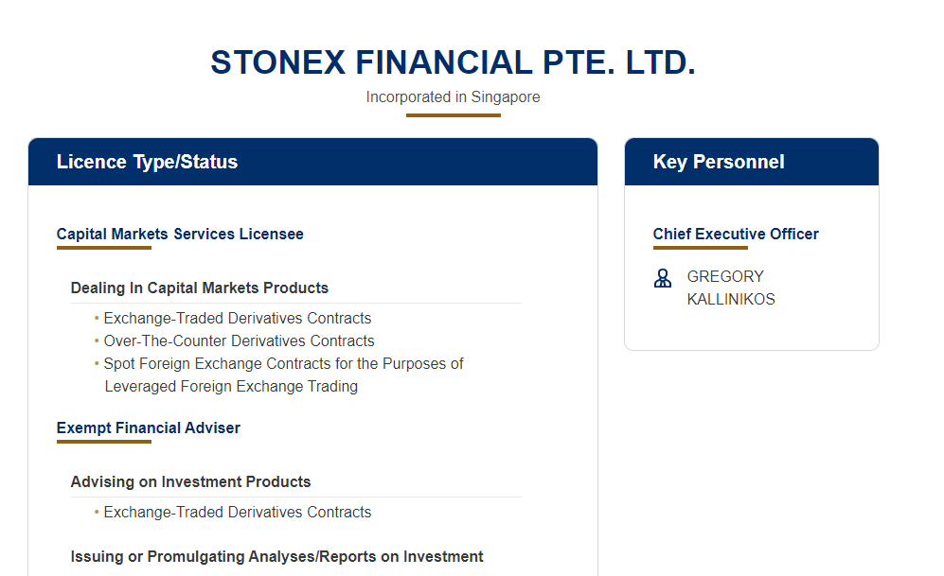The width and height of the screenshot is (944, 576).
Task: Select Advising on Investment Products section
Action: tap(190, 481)
